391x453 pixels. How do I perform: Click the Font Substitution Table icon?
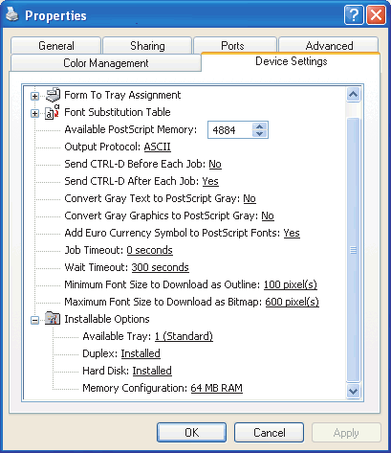(x=52, y=112)
